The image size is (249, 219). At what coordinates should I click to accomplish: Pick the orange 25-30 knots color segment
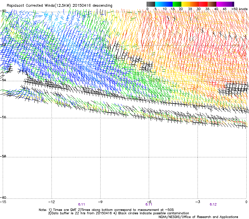click(x=194, y=4)
